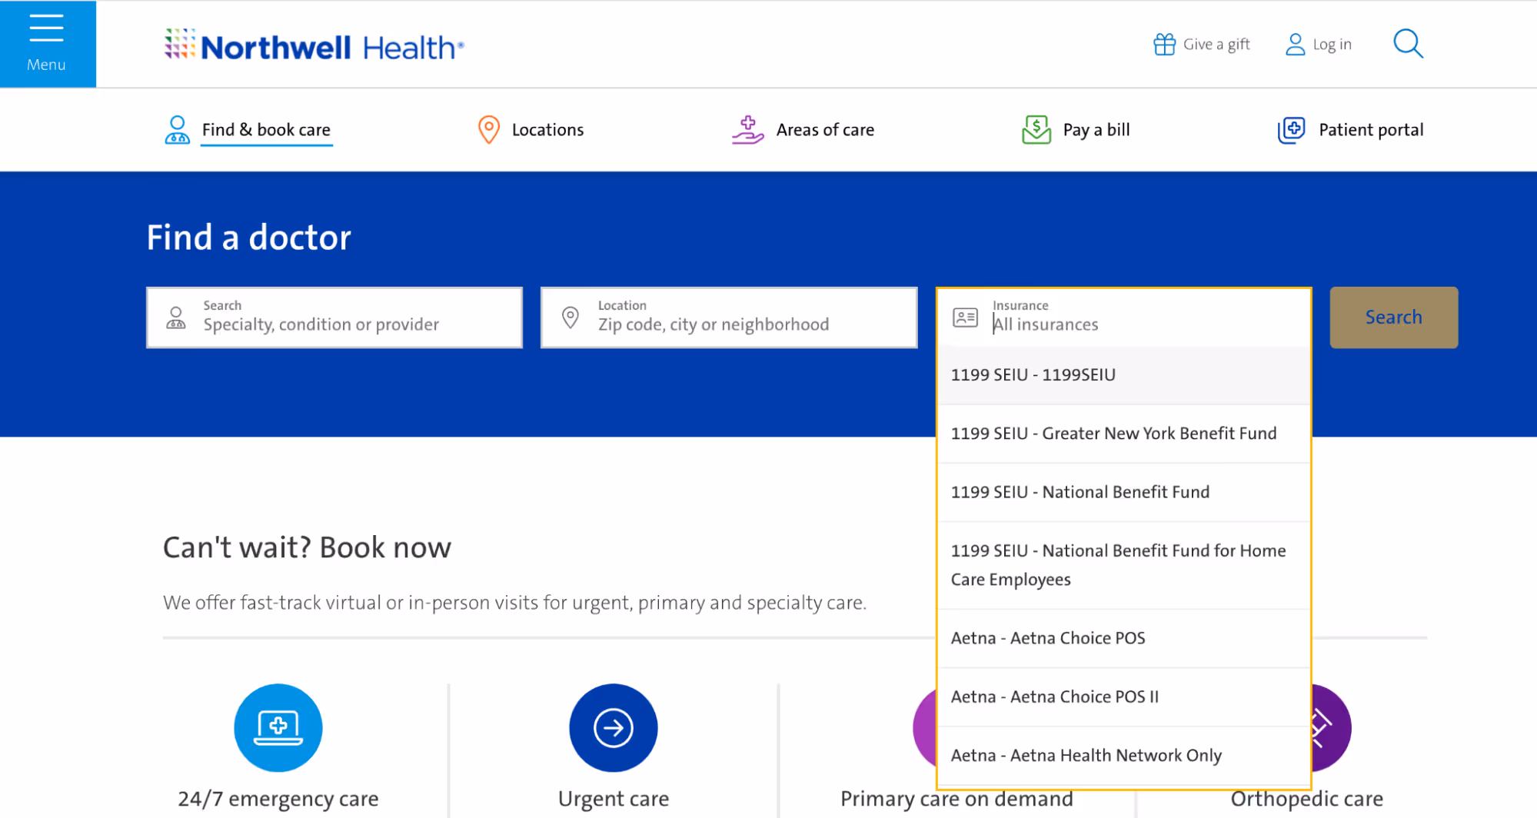Click the 24/7 emergency care laptop icon
Viewport: 1537px width, 818px height.
pos(278,728)
